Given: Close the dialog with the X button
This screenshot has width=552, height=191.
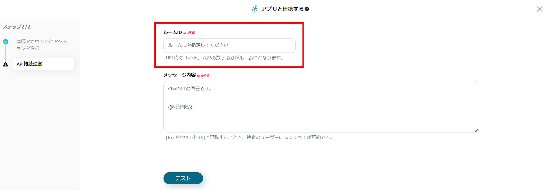Looking at the screenshot, I should (539, 9).
